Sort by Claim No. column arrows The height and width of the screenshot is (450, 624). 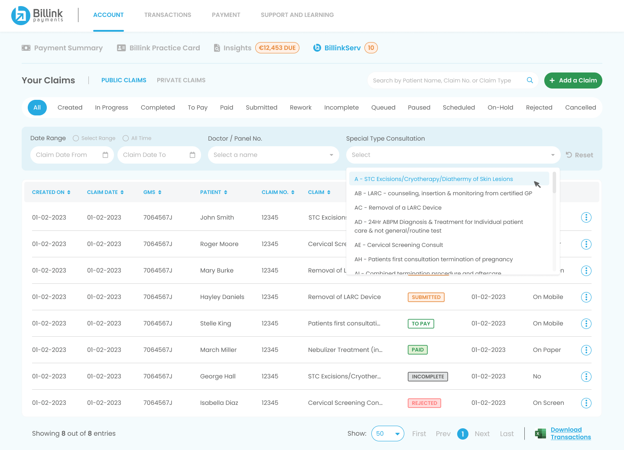(292, 192)
